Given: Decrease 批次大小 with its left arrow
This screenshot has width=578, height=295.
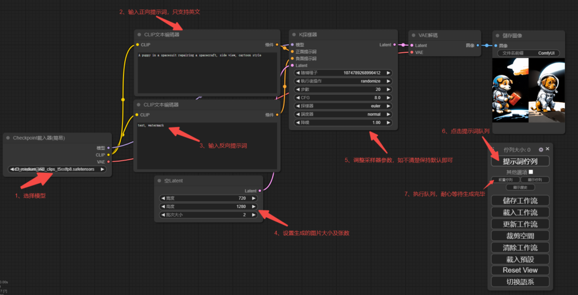Looking at the screenshot, I should [163, 215].
